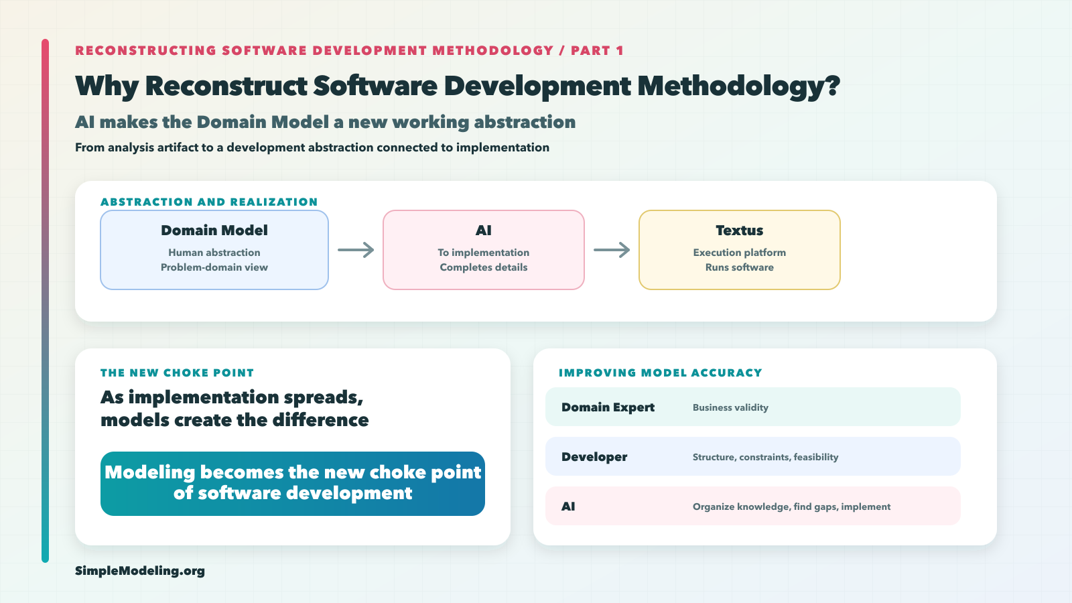Click the Business validity description text

730,407
